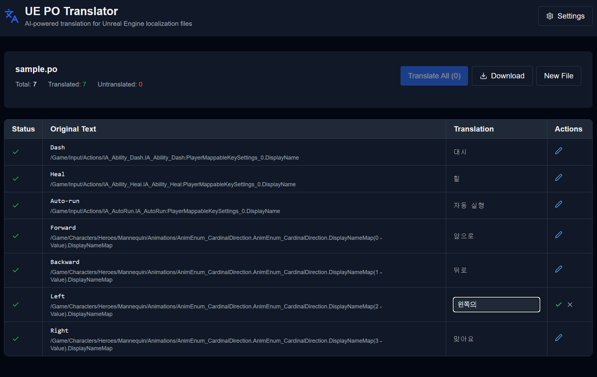Focus the Left translation input field
This screenshot has width=597, height=377.
point(496,305)
